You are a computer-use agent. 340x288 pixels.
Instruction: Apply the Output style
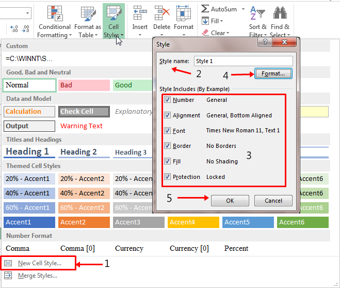pyautogui.click(x=29, y=126)
